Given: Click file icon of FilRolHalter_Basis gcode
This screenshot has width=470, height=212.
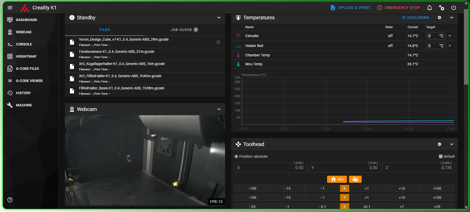Looking at the screenshot, I should pos(72,91).
